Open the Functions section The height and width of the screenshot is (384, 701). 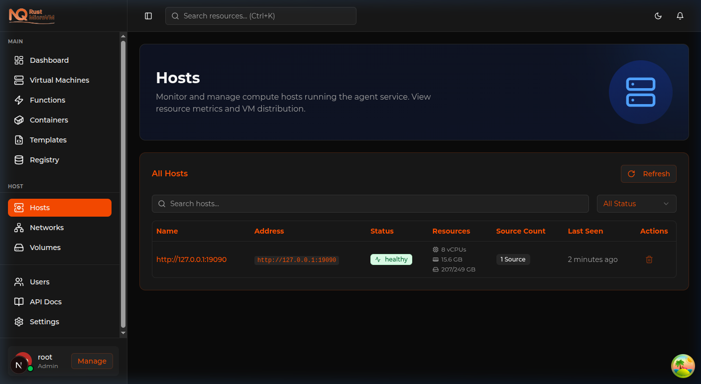(47, 100)
